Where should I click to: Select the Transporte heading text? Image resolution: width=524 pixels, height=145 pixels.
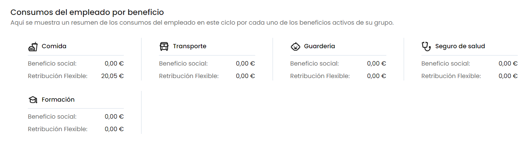[x=190, y=46]
